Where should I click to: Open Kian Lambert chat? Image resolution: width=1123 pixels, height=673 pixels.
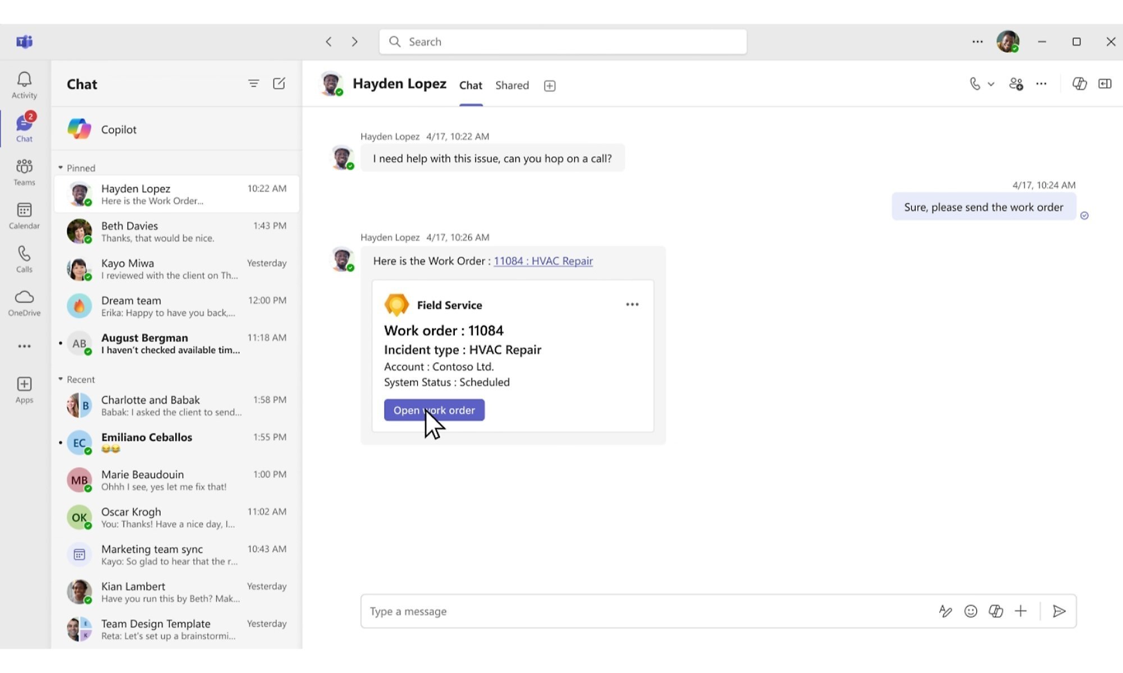coord(176,592)
